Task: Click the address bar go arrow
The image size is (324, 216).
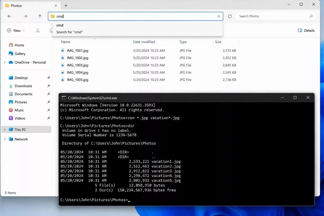Action: pyautogui.click(x=218, y=16)
